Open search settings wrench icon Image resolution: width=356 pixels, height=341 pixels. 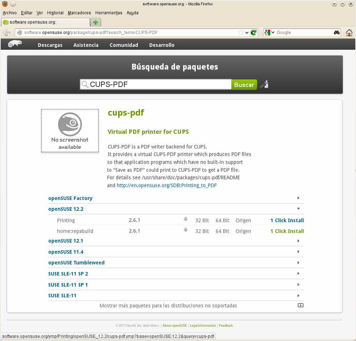tap(265, 84)
